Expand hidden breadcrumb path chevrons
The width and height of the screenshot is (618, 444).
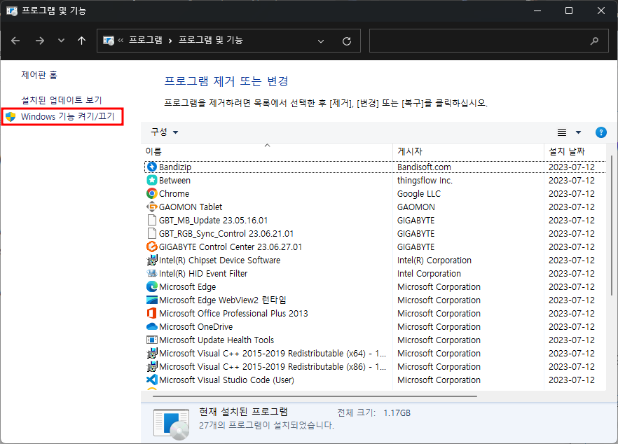[121, 40]
